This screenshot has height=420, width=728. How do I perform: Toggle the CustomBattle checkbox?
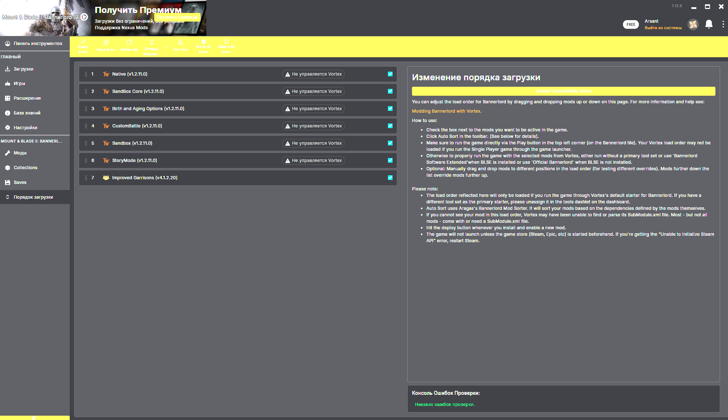click(x=390, y=126)
